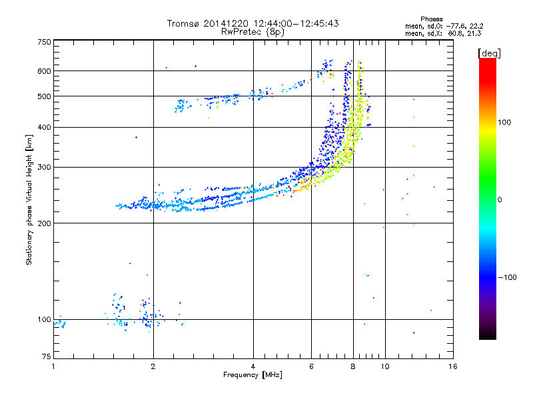Click the 'RwPretec (8p)' subtitle
The width and height of the screenshot is (533, 399).
point(253,32)
